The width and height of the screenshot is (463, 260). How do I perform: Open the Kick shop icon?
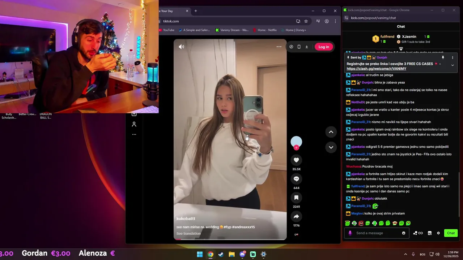coord(430,233)
